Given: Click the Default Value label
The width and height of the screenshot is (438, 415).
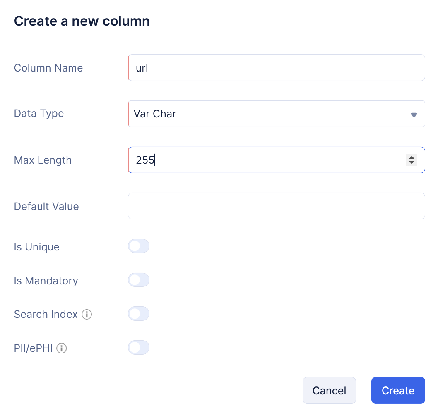Looking at the screenshot, I should [x=46, y=206].
